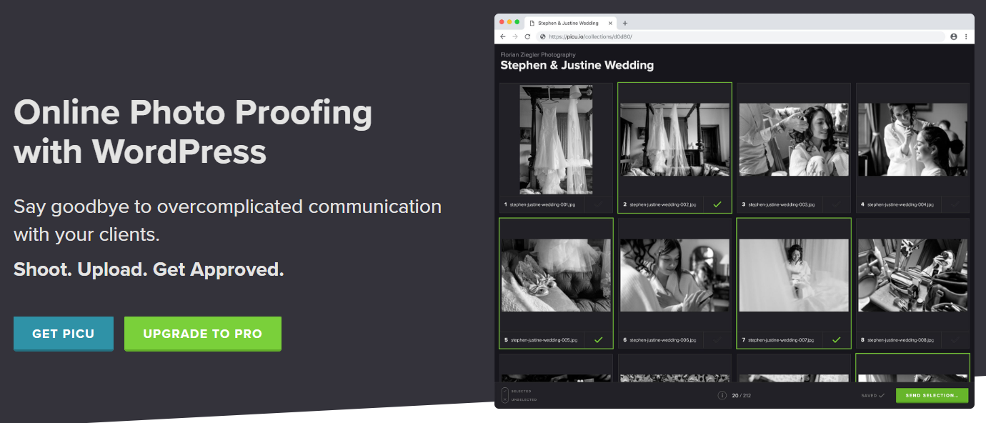The height and width of the screenshot is (423, 986).
Task: Unselect stephen-justine-wedding-007.jpg with its checkmark
Action: click(836, 340)
